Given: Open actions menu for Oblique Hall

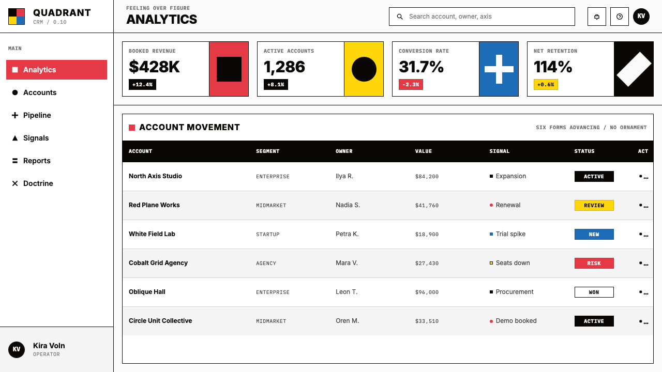Looking at the screenshot, I should pyautogui.click(x=643, y=292).
